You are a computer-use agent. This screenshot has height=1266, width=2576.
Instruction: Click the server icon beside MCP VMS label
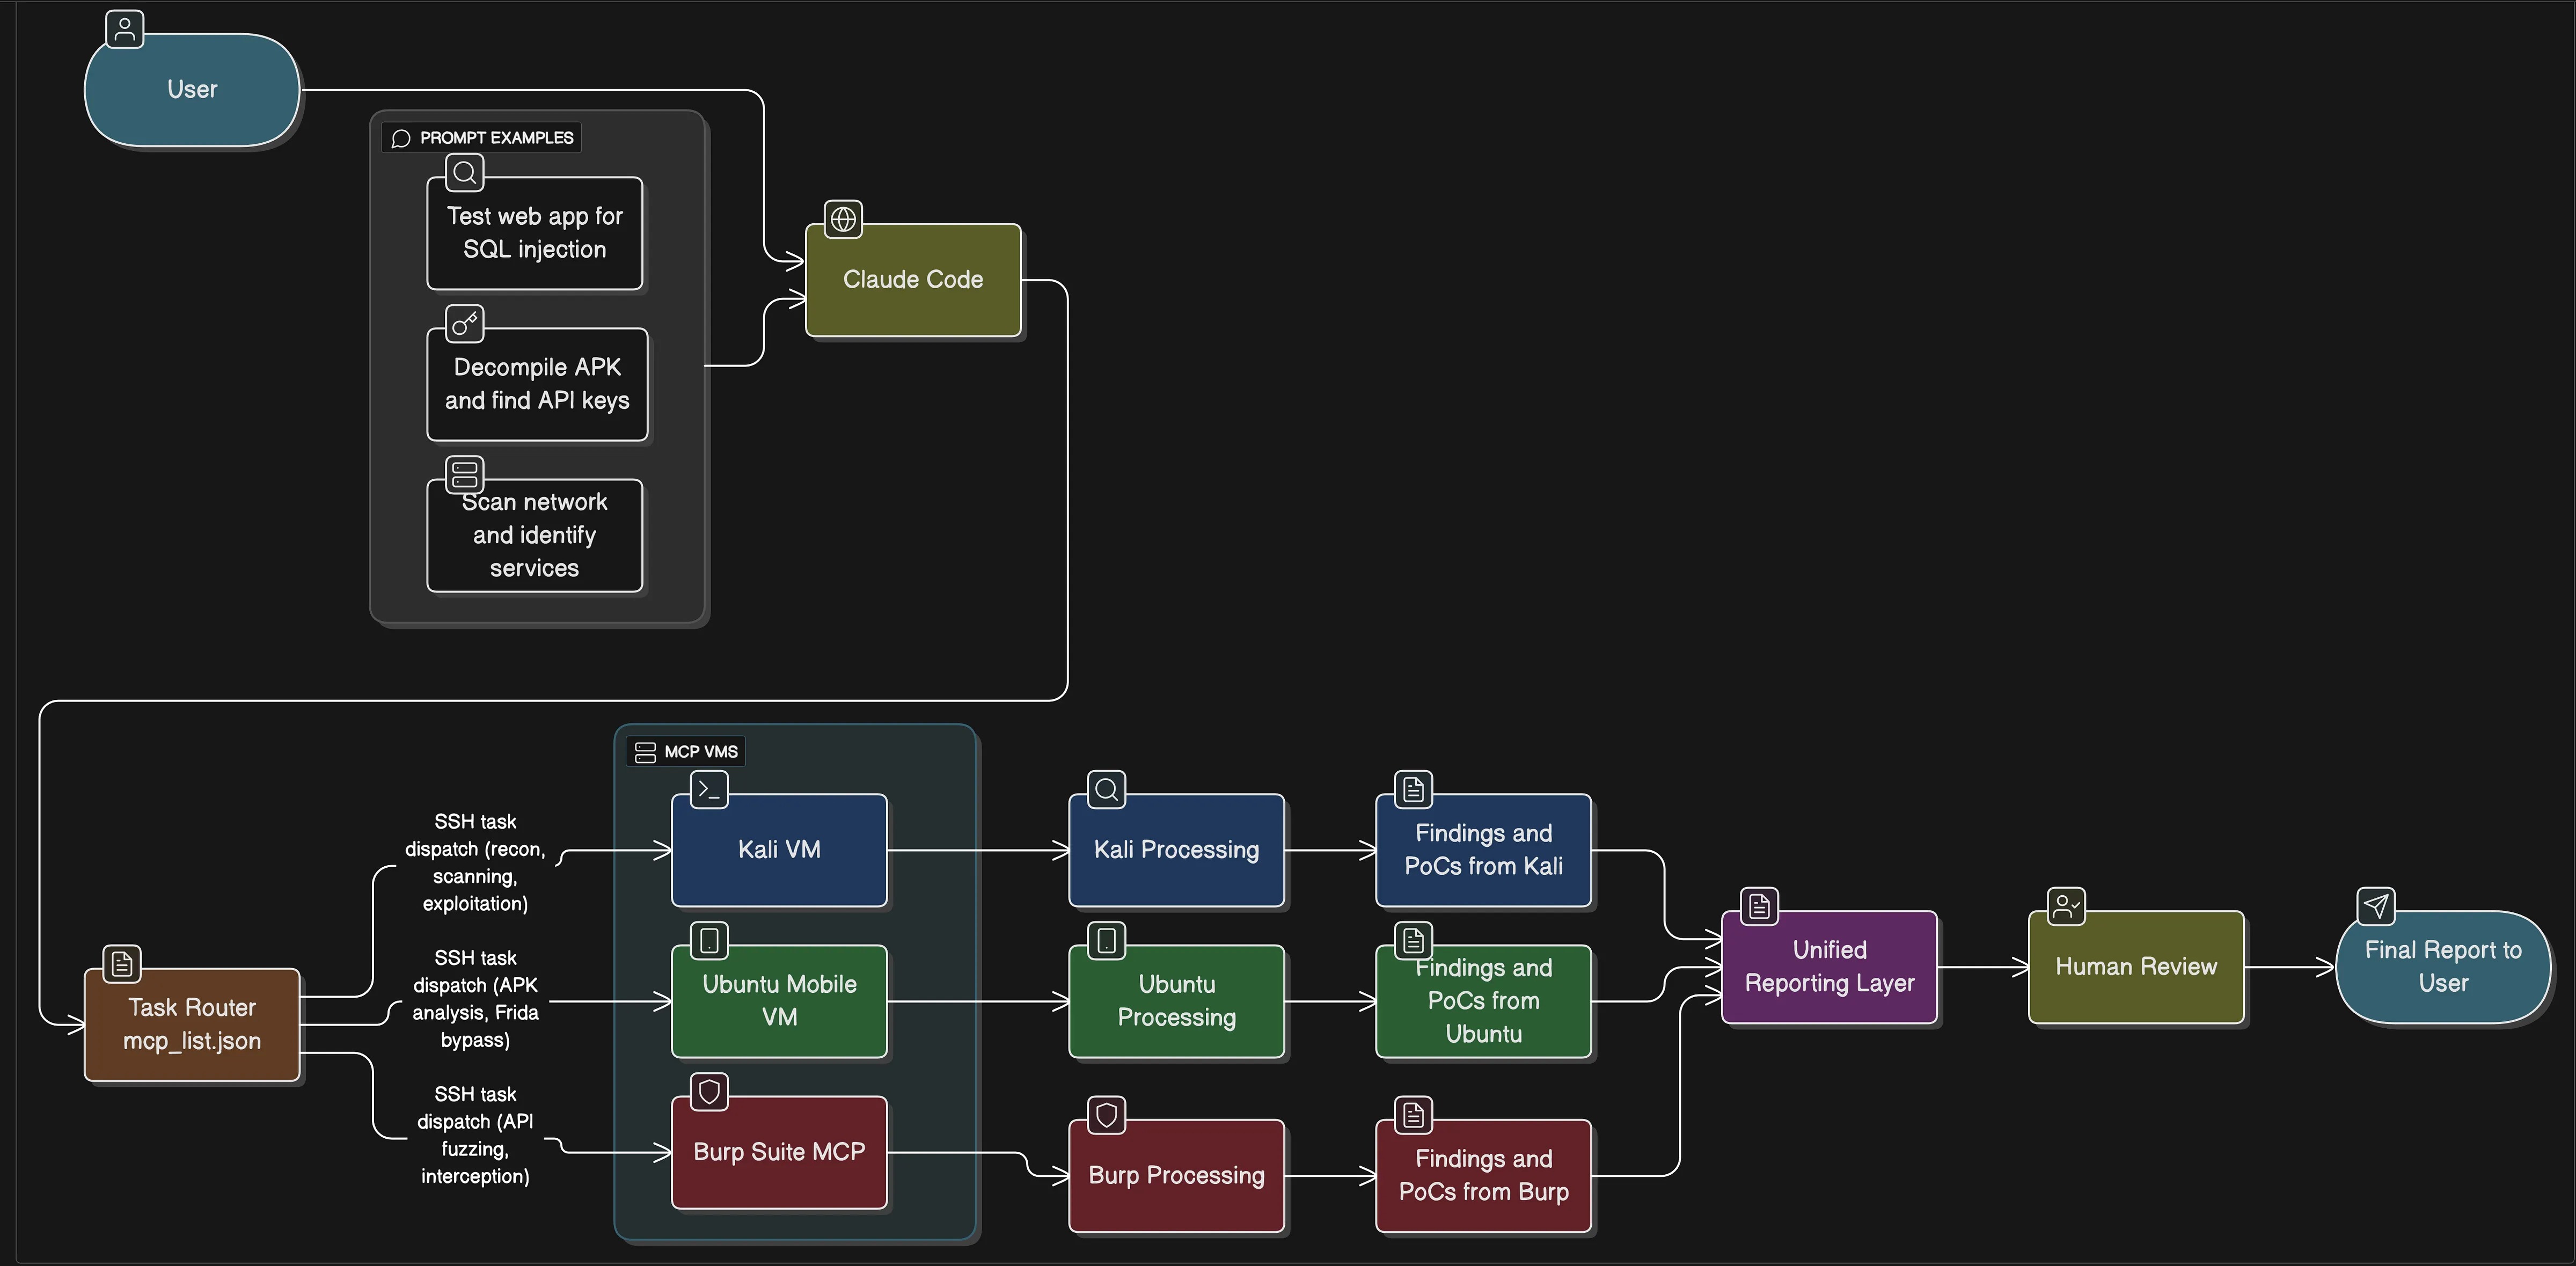[645, 752]
